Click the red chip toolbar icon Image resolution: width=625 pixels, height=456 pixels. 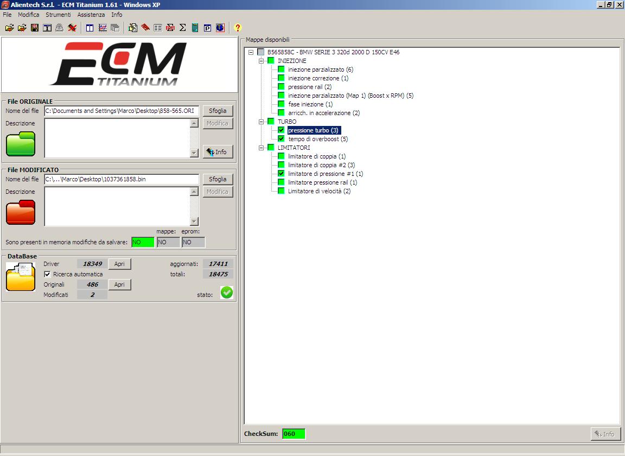click(145, 28)
